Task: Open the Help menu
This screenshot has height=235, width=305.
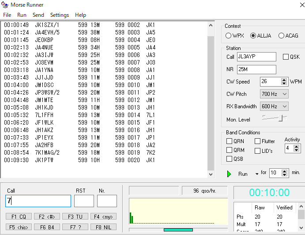Action: point(80,15)
